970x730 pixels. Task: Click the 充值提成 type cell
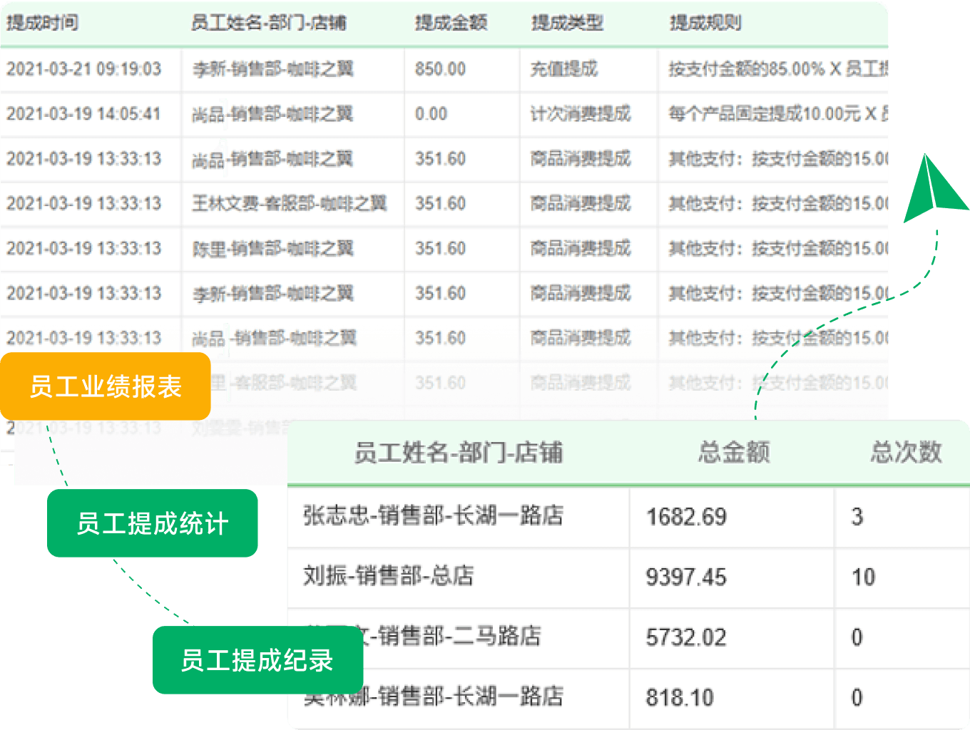pos(564,69)
